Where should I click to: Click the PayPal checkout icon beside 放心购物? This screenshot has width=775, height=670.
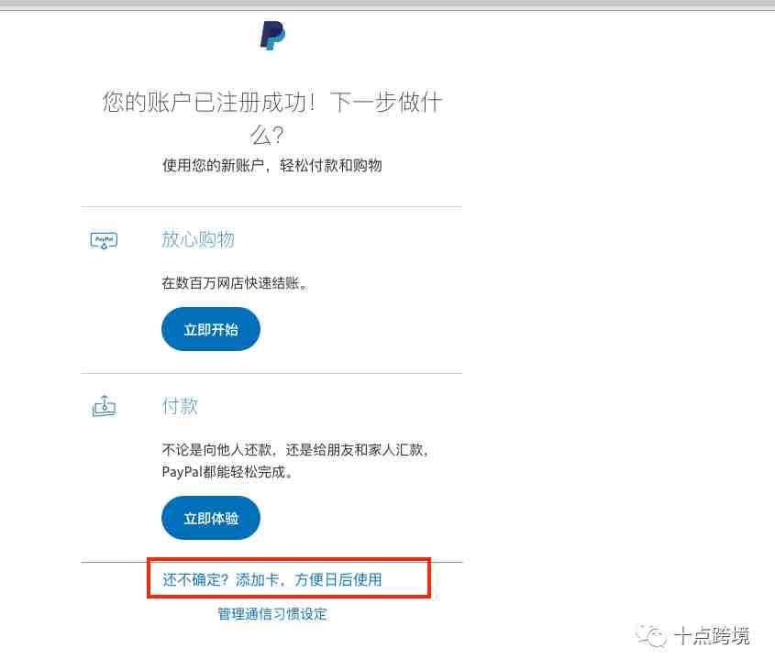(x=104, y=241)
